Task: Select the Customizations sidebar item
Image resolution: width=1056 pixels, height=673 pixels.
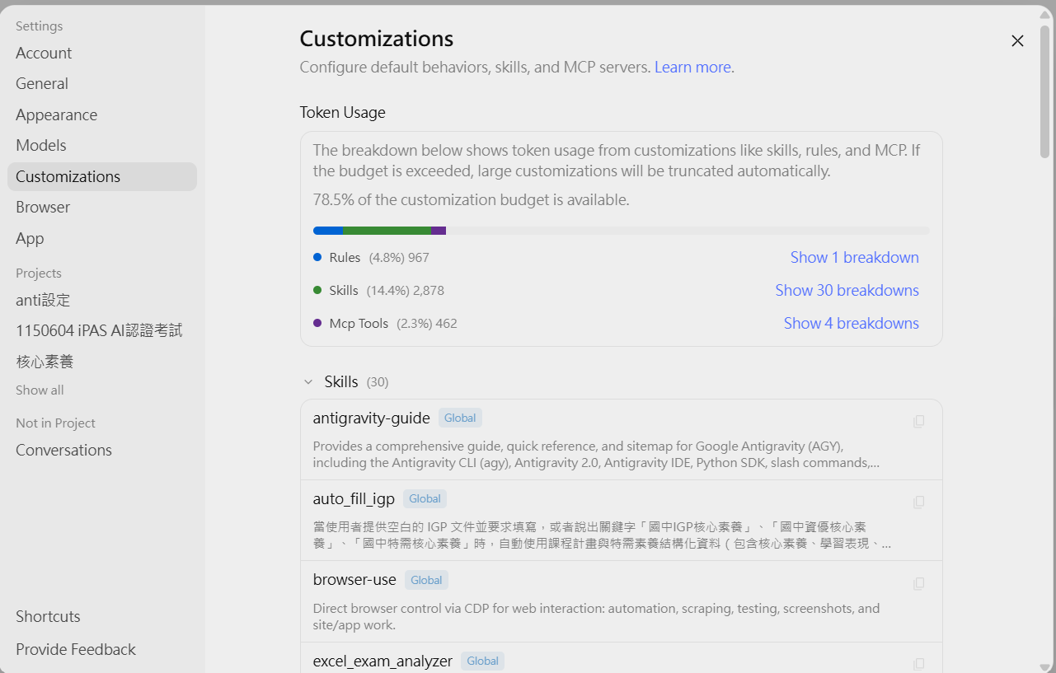Action: coord(102,176)
